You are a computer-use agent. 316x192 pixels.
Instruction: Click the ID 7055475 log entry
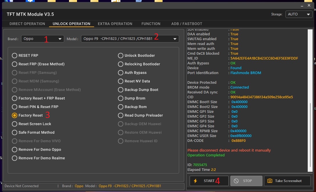[x=197, y=165]
